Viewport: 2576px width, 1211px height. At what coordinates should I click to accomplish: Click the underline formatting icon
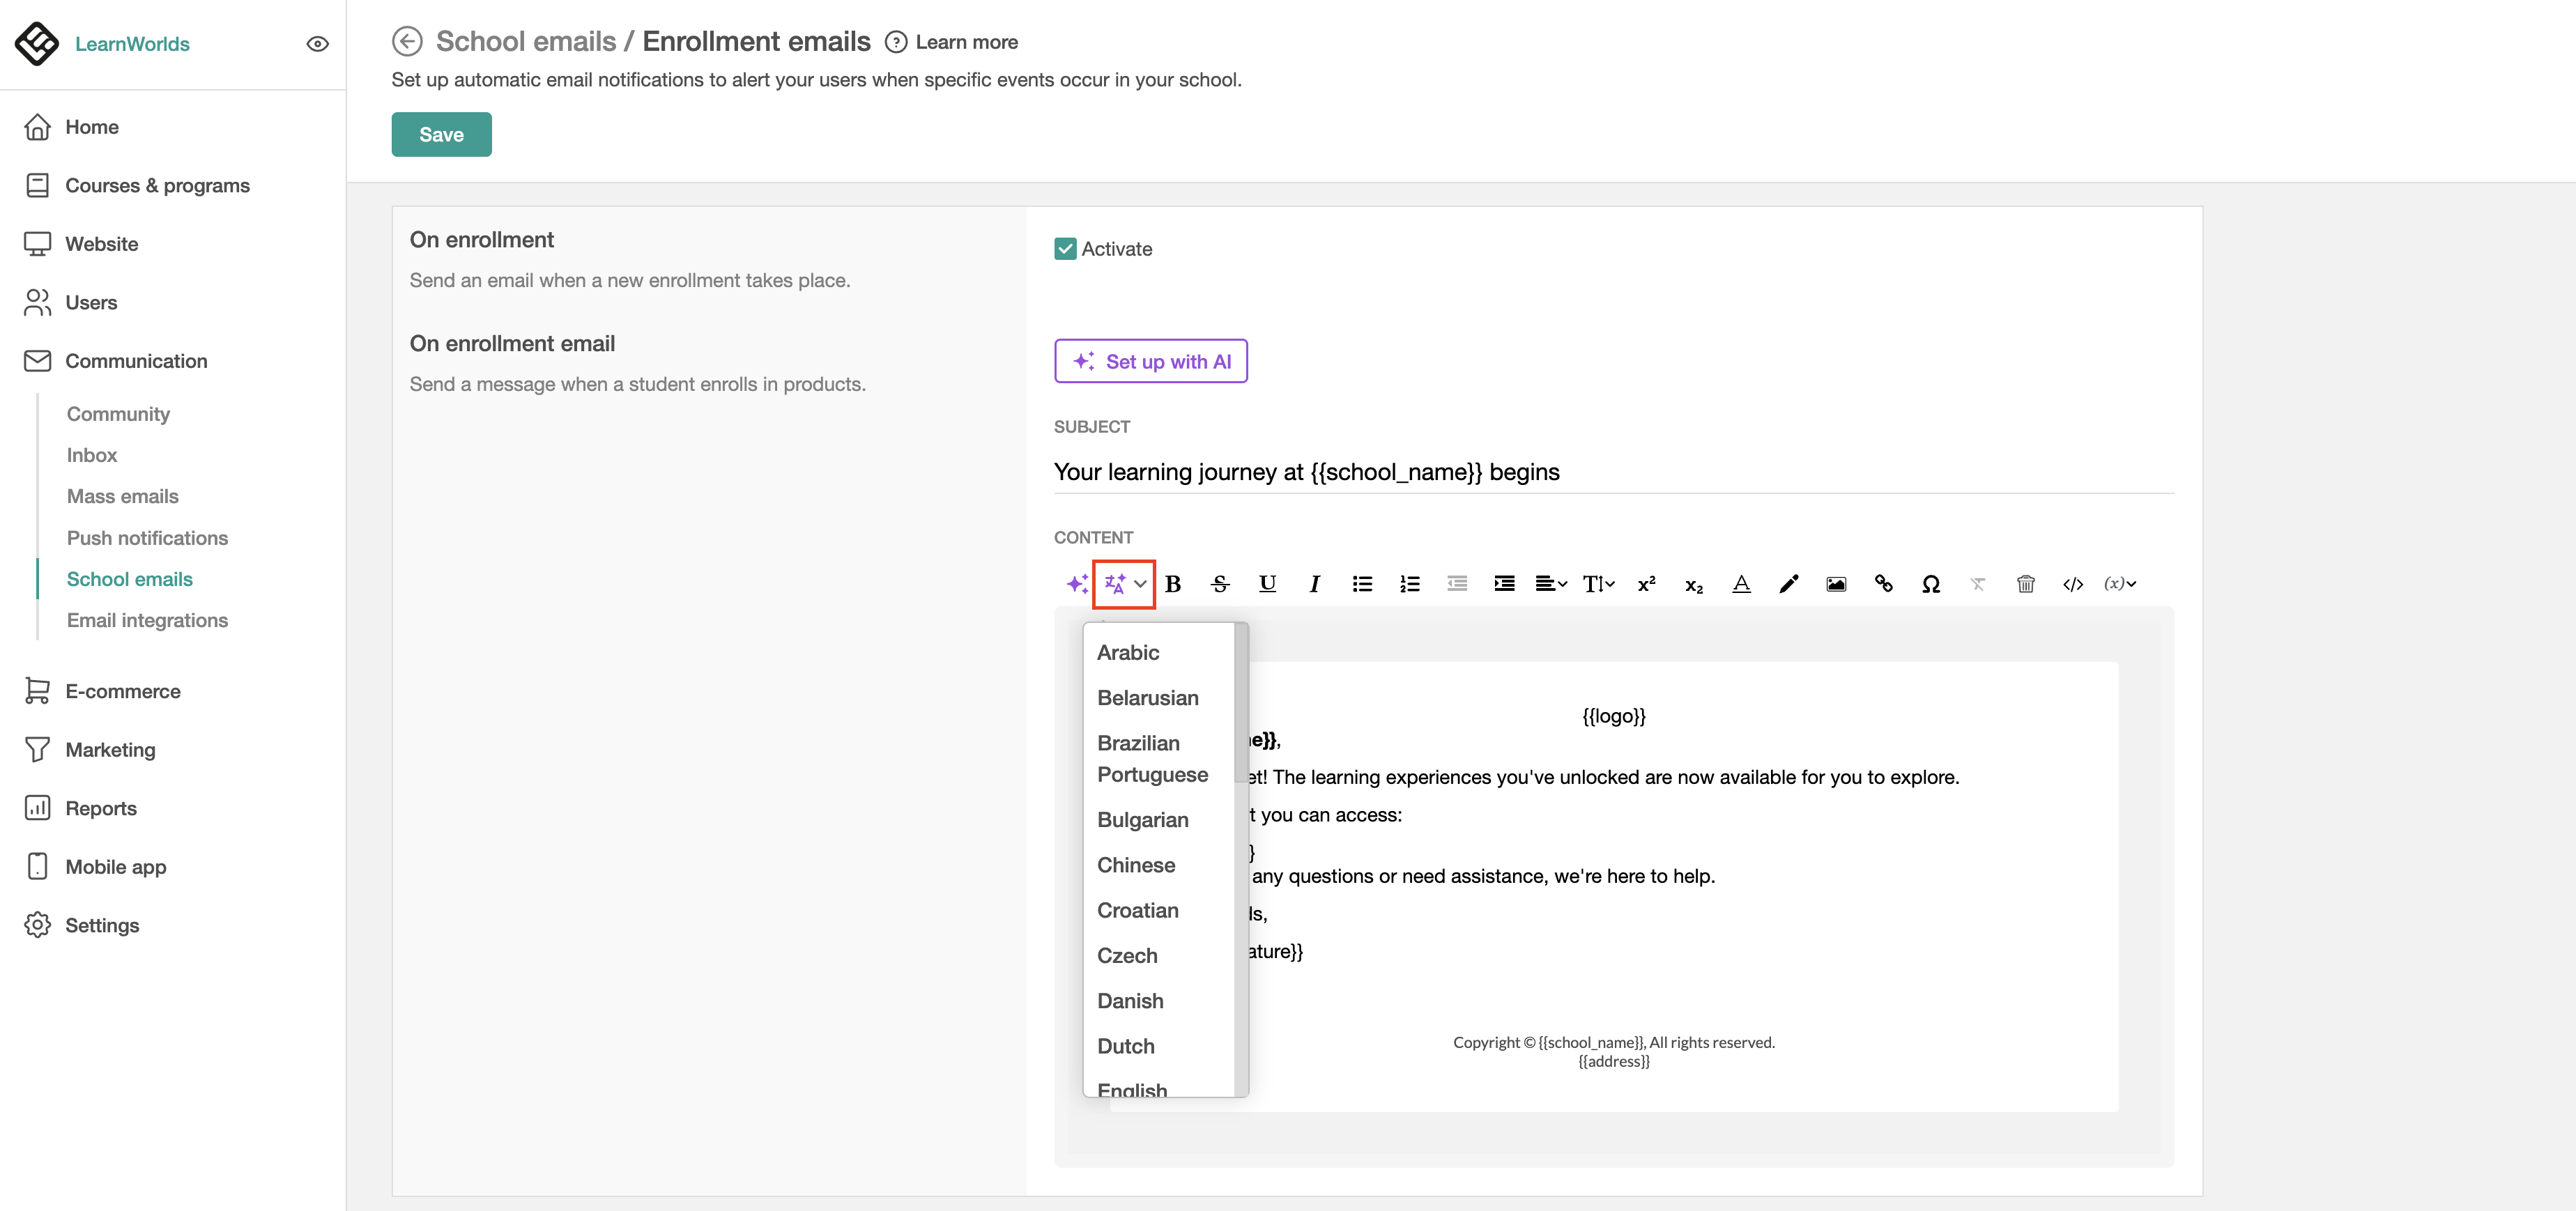click(1267, 584)
